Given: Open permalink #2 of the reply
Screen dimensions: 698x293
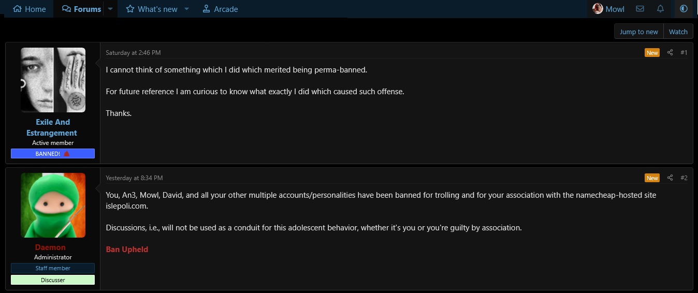Looking at the screenshot, I should pyautogui.click(x=684, y=178).
